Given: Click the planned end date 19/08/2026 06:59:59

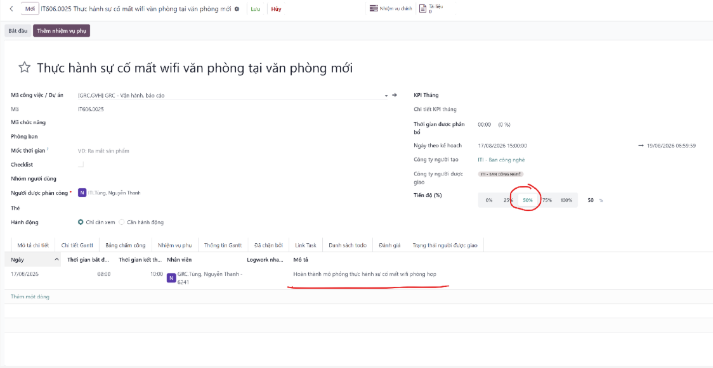Looking at the screenshot, I should 670,146.
